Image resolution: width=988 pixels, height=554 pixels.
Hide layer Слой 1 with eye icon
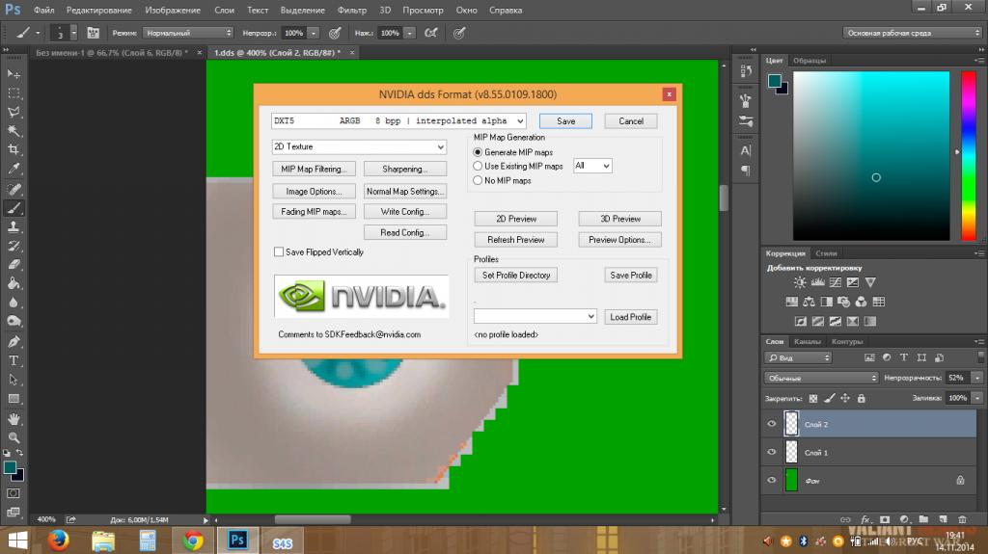click(771, 452)
